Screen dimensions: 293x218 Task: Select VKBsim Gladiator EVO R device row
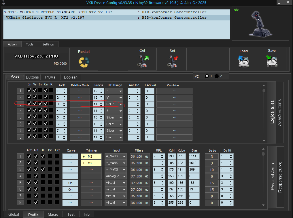click(x=117, y=18)
